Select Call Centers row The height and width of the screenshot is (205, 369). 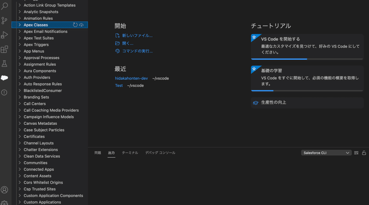50,104
